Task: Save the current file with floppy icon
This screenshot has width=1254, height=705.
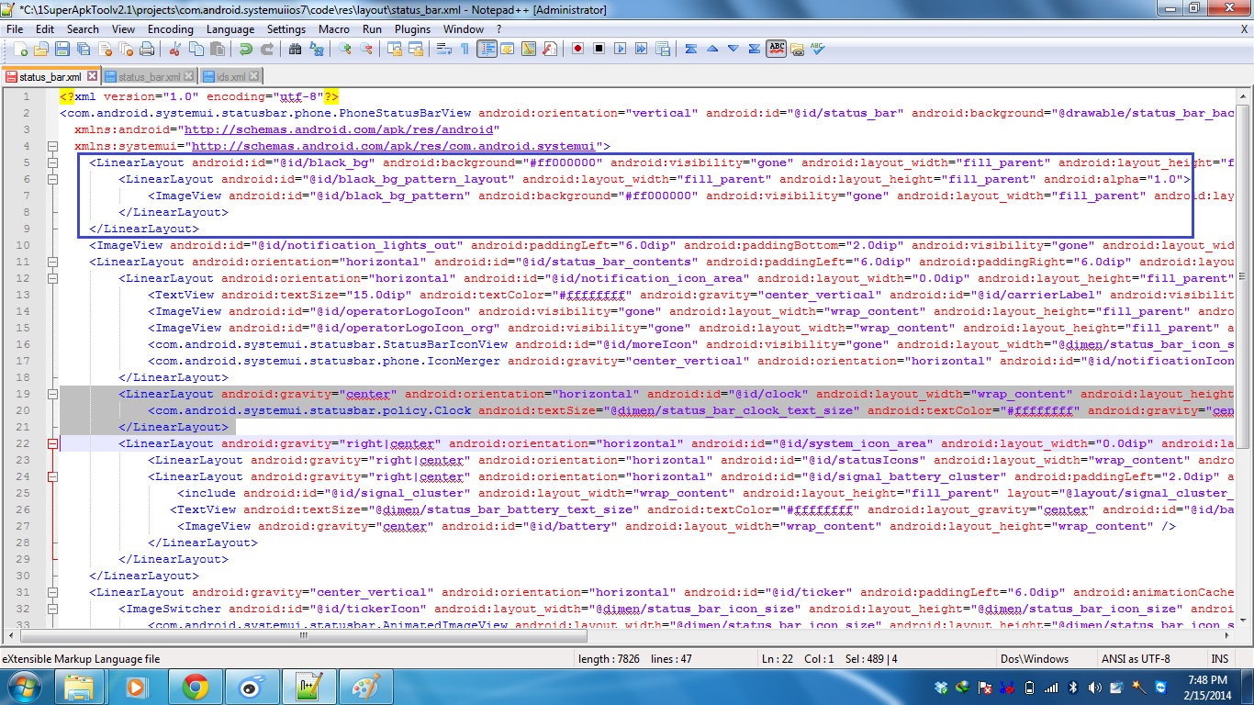Action: (x=62, y=49)
